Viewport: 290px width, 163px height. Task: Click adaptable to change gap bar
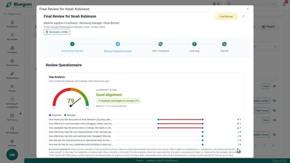(180, 128)
